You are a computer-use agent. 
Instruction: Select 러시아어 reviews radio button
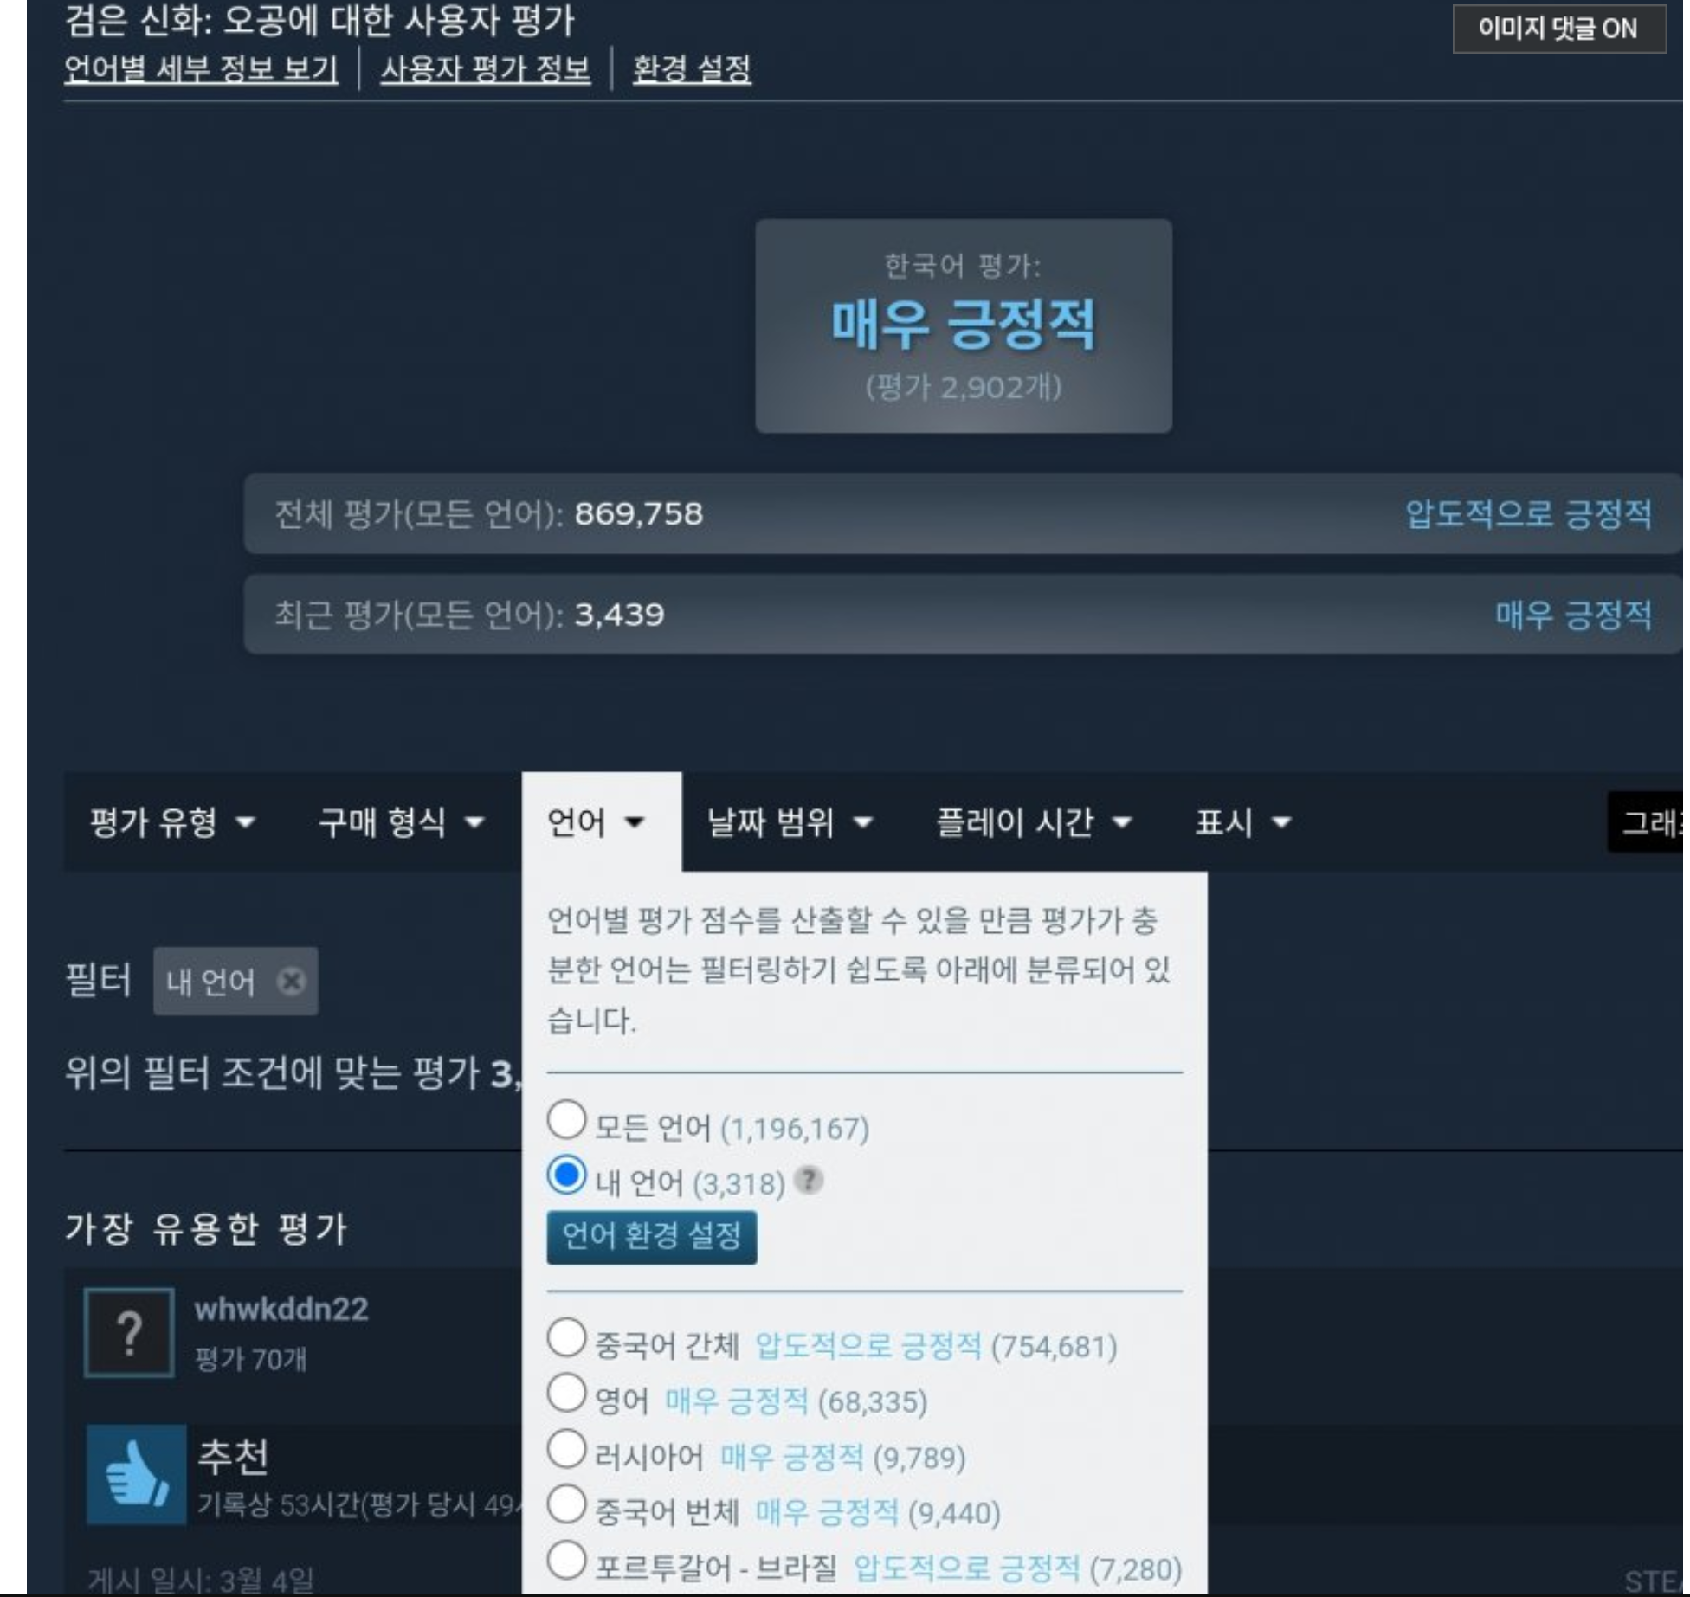click(x=566, y=1449)
